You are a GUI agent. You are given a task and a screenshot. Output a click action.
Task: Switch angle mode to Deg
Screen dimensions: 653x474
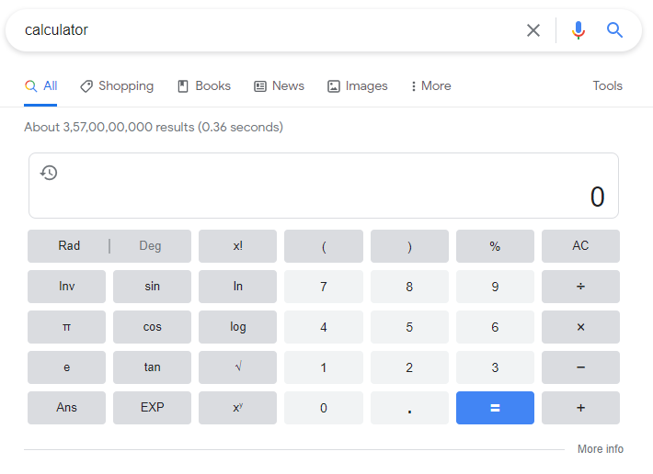pos(150,246)
